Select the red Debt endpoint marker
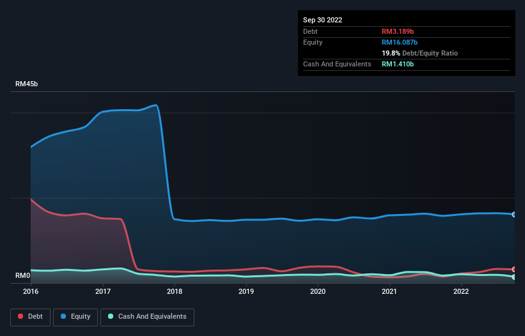Image resolution: width=525 pixels, height=336 pixels. (x=514, y=269)
